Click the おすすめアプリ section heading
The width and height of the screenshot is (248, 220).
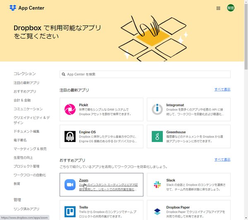[72, 160]
